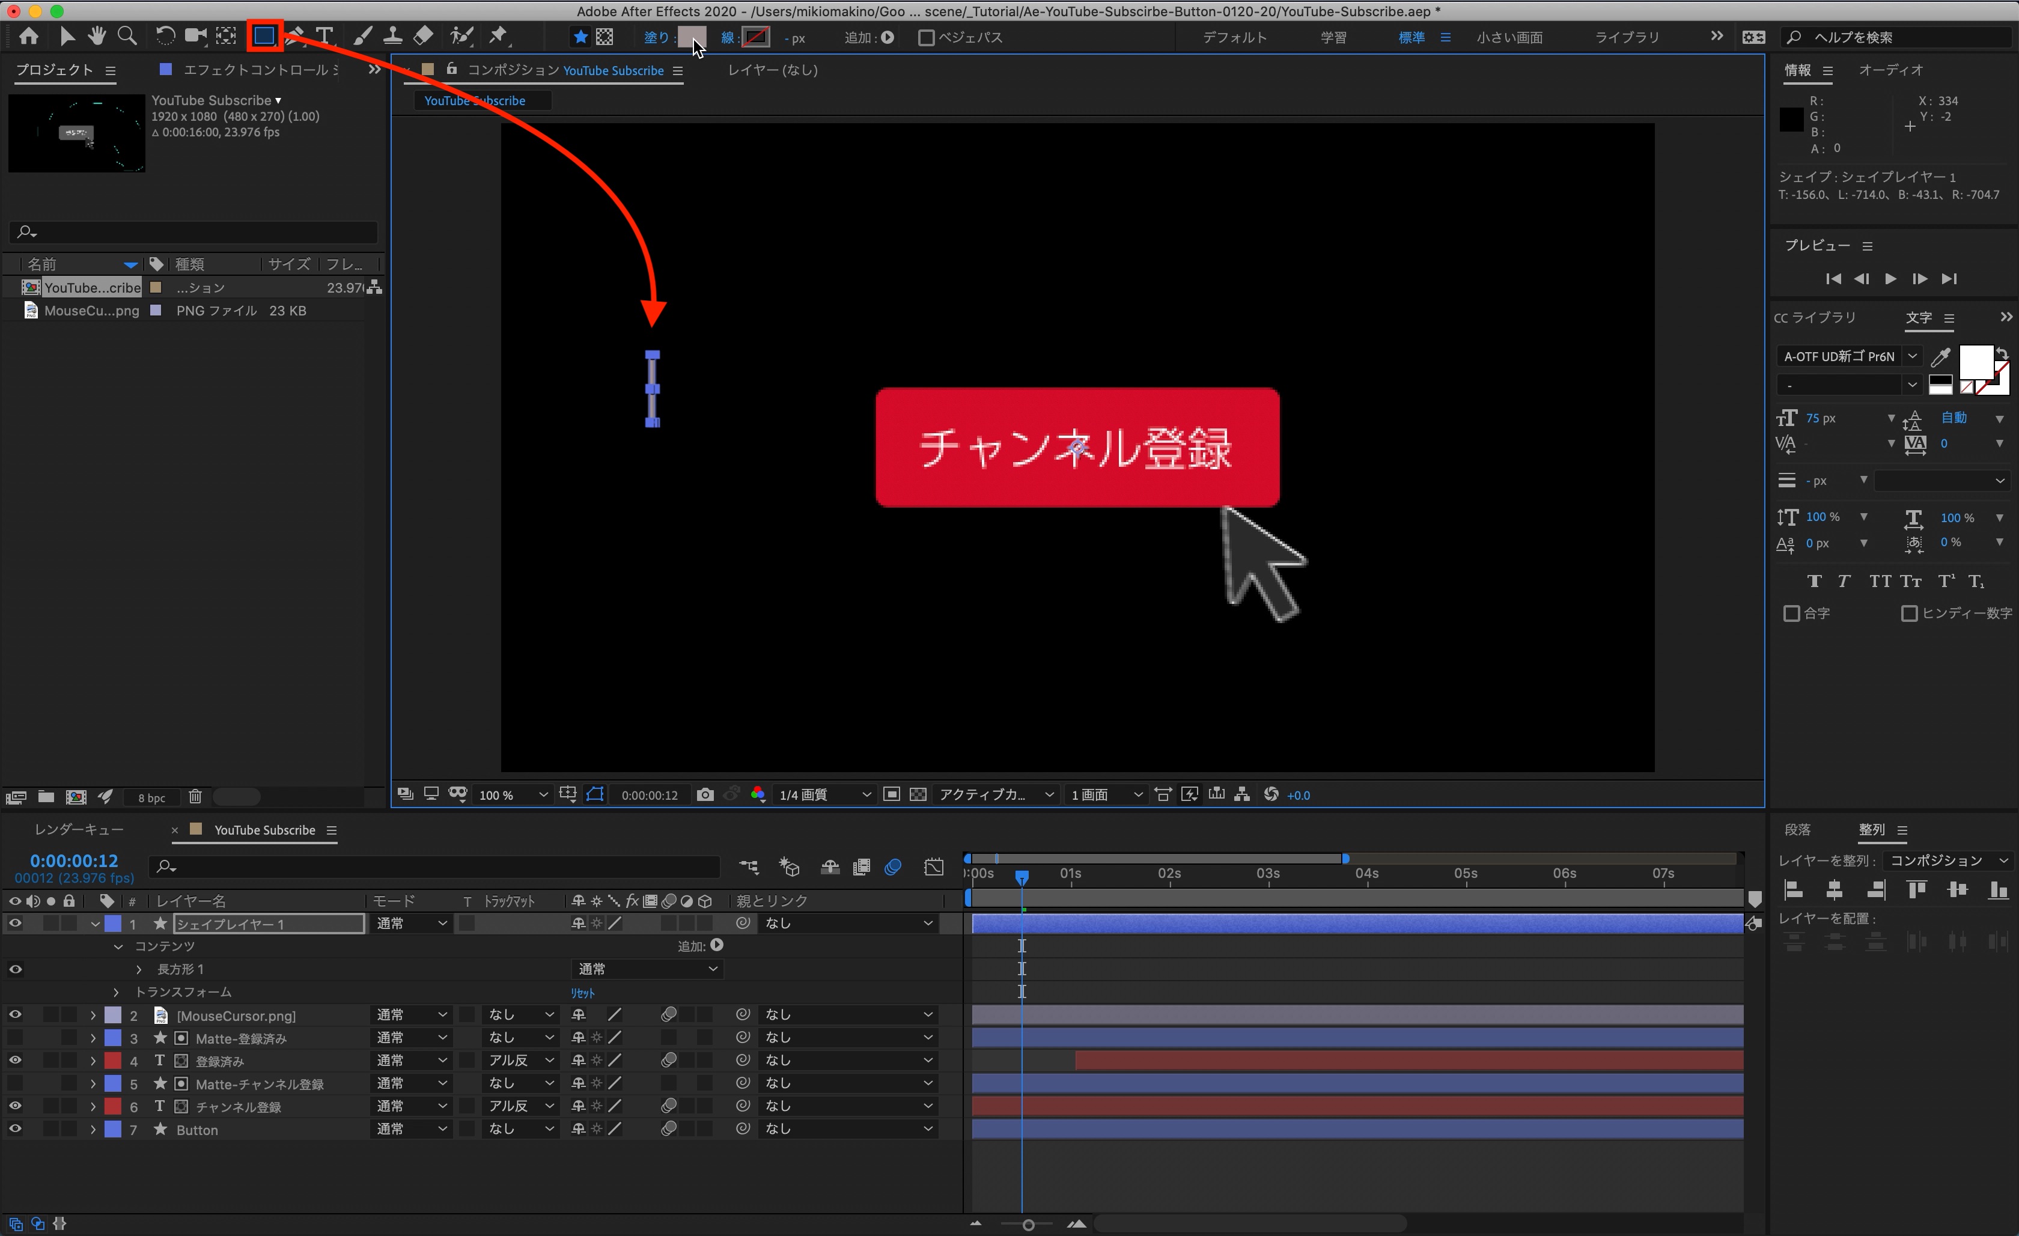Click the リセット transform link
The height and width of the screenshot is (1236, 2019).
tap(583, 993)
